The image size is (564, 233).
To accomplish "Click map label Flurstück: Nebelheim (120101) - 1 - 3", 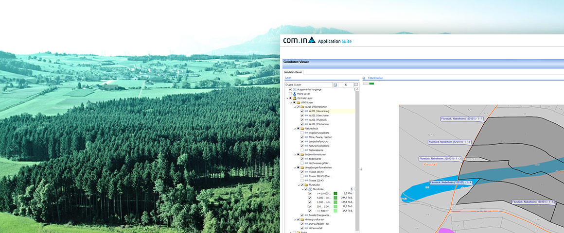I will tap(441, 159).
